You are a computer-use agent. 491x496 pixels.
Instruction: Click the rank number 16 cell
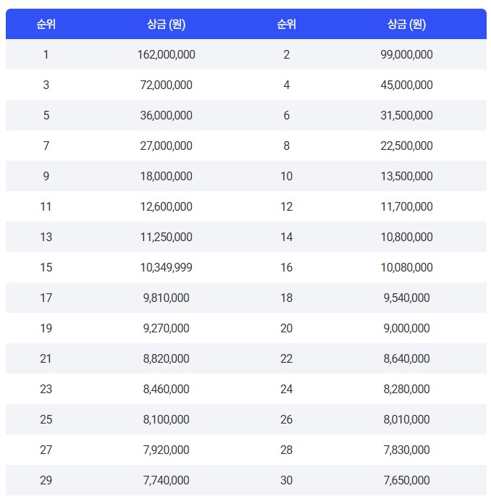pos(286,267)
